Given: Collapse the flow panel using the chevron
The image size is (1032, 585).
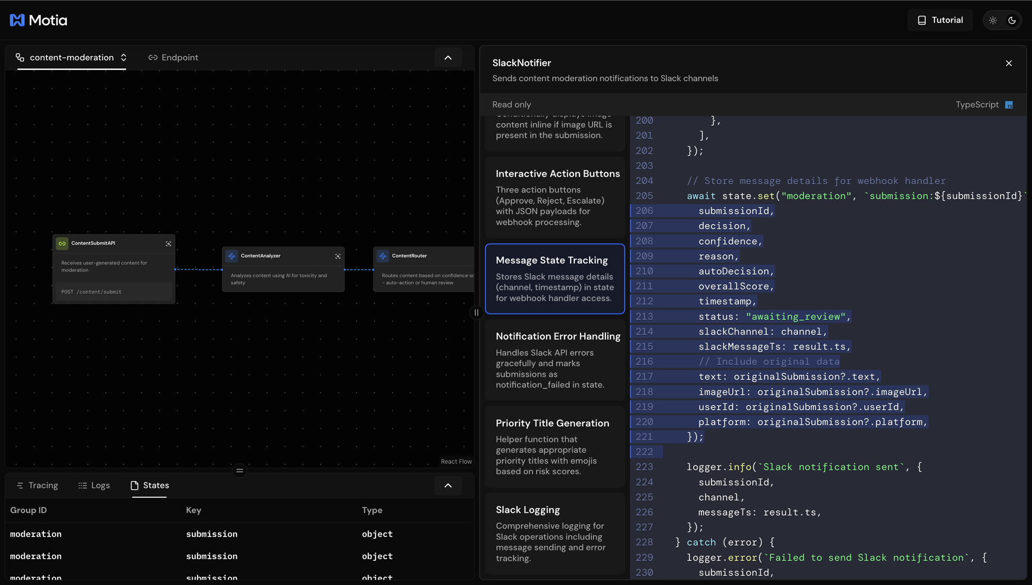Looking at the screenshot, I should pyautogui.click(x=448, y=58).
